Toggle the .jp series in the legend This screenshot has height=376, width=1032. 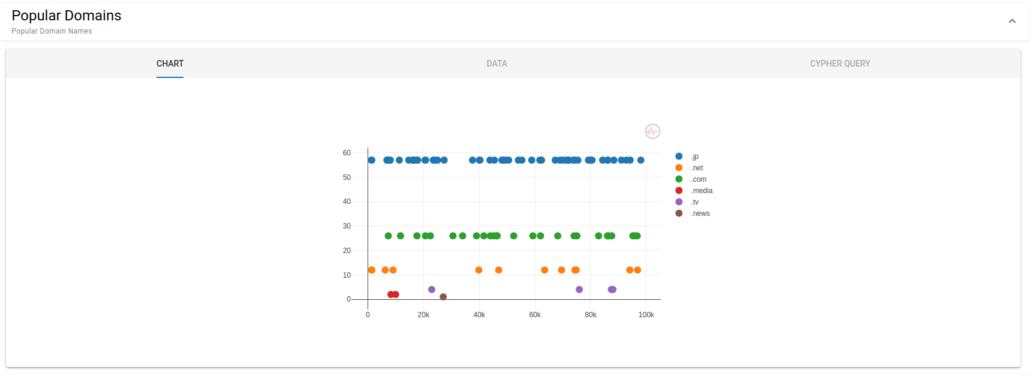pos(694,157)
